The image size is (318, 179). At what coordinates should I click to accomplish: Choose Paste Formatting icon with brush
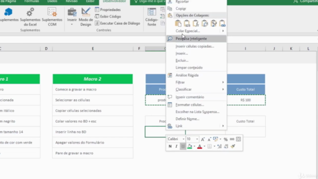click(x=214, y=23)
